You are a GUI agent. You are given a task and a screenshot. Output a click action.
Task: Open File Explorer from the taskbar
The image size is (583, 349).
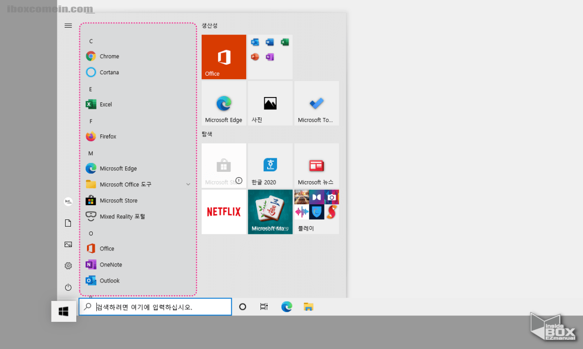click(309, 306)
